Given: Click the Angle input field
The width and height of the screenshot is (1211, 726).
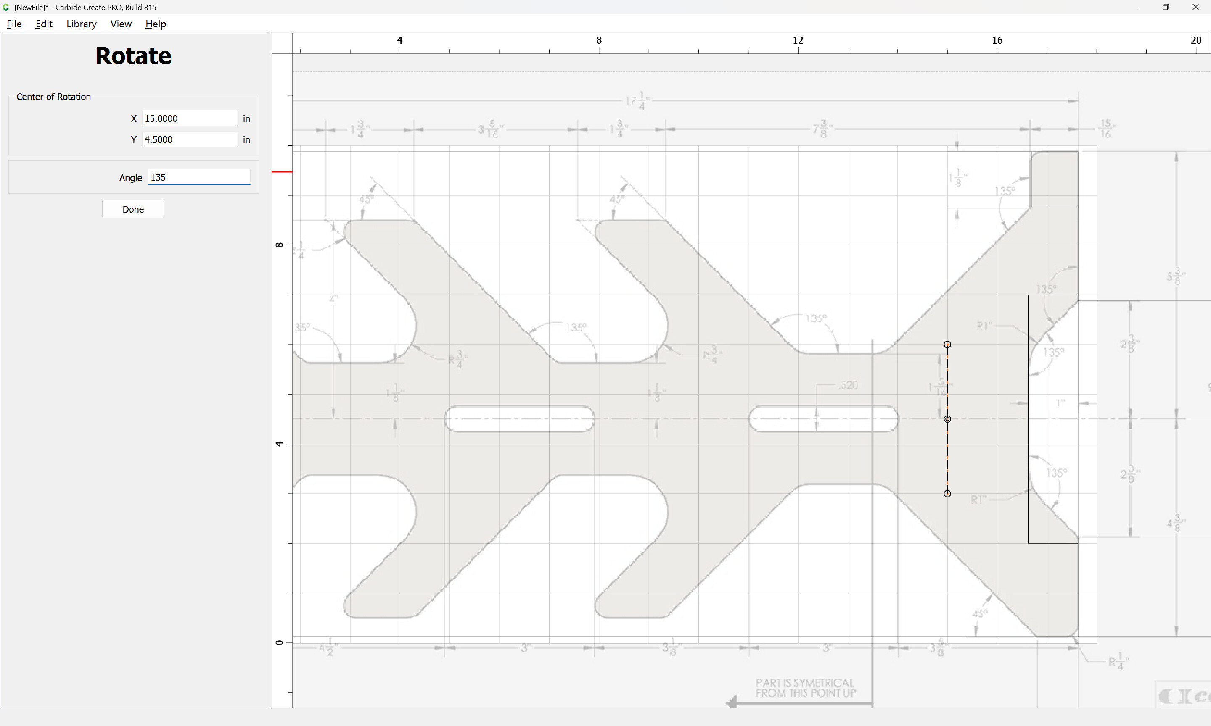Looking at the screenshot, I should pos(199,177).
